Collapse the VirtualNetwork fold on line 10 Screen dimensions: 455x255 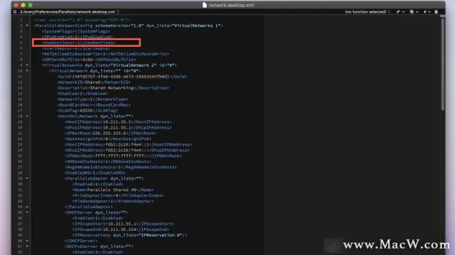pos(27,71)
